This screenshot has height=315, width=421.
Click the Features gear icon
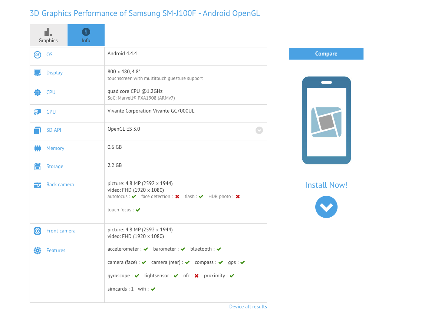(37, 251)
